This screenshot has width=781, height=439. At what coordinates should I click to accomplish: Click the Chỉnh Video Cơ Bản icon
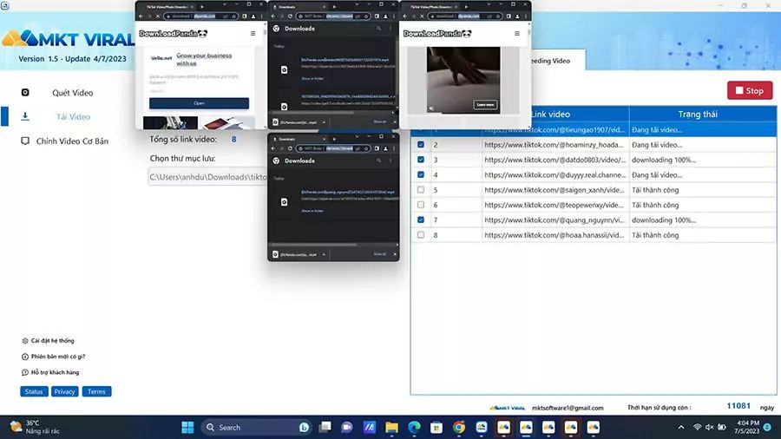25,141
